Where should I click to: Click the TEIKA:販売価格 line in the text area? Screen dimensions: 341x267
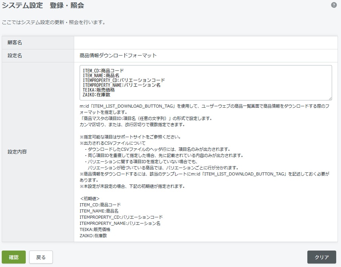coord(99,90)
